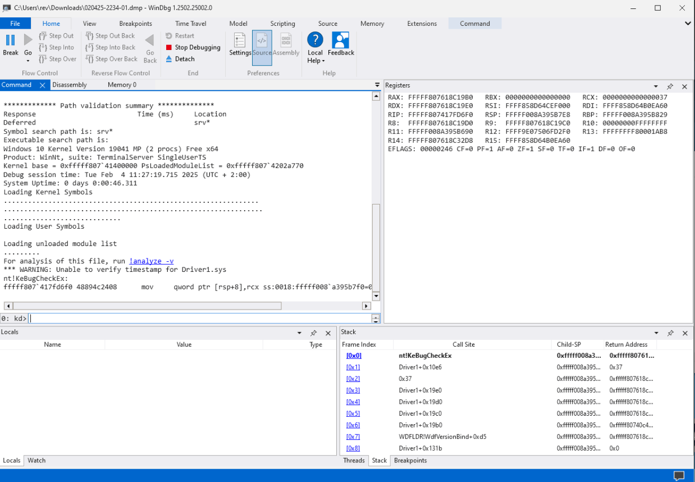Toggle Source mode in Preferences
Image resolution: width=695 pixels, height=482 pixels.
pos(262,41)
